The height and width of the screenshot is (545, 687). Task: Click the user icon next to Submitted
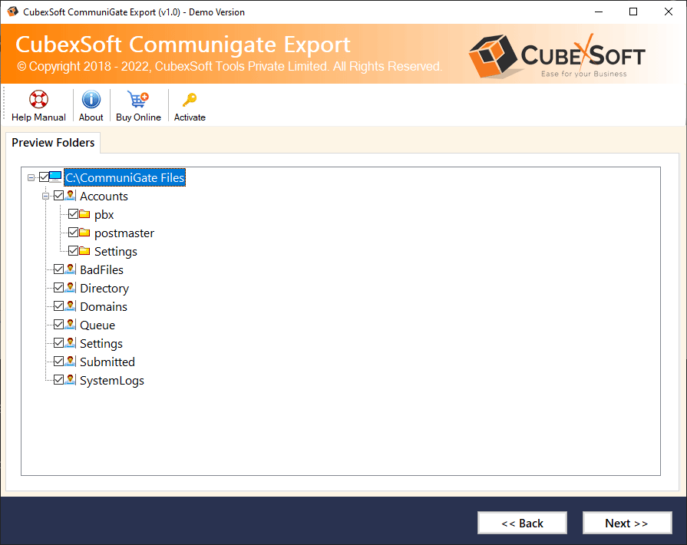(x=70, y=361)
